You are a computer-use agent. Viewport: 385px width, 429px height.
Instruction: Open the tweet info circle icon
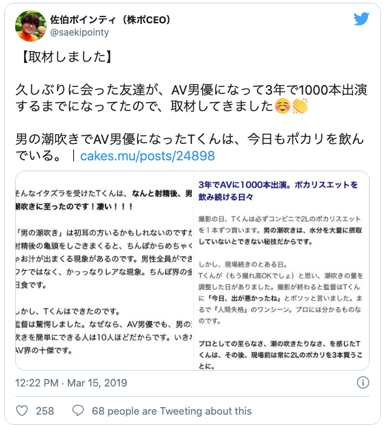click(363, 382)
